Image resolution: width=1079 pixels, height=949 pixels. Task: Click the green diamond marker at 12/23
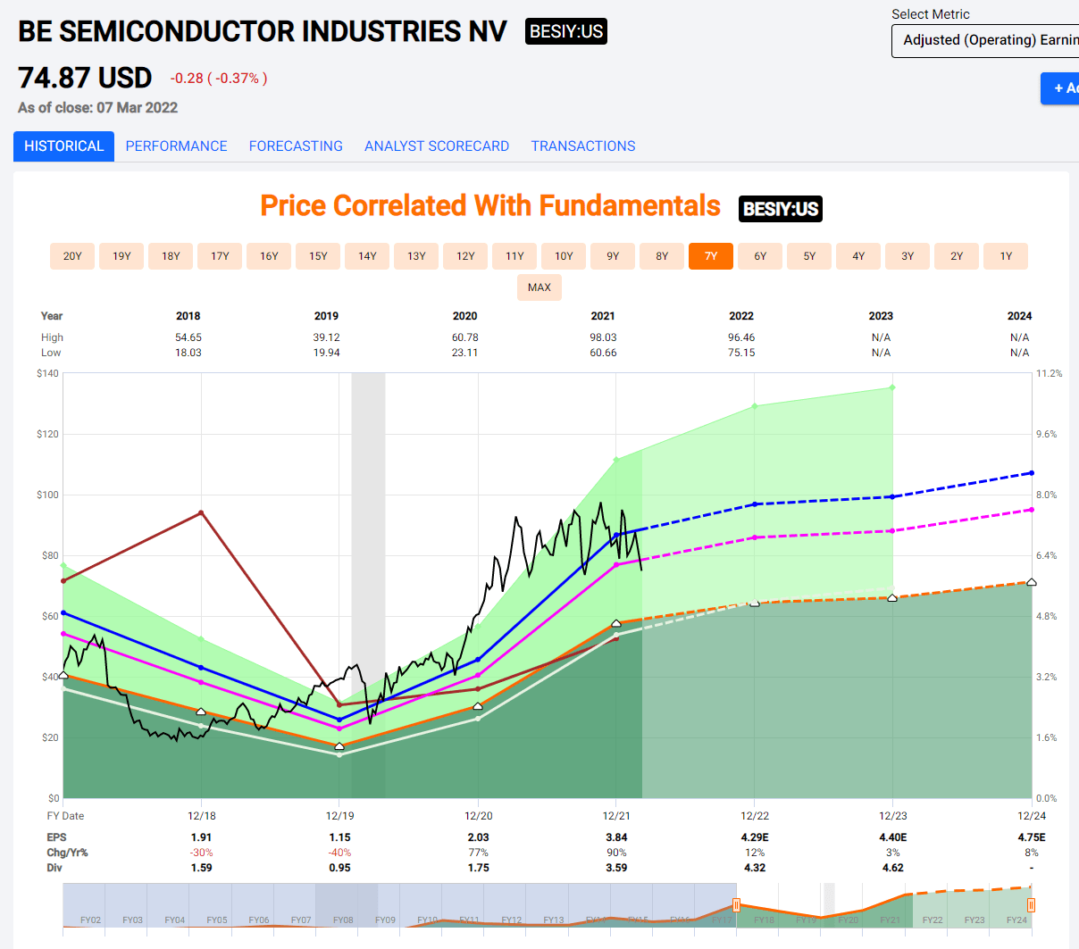point(892,387)
